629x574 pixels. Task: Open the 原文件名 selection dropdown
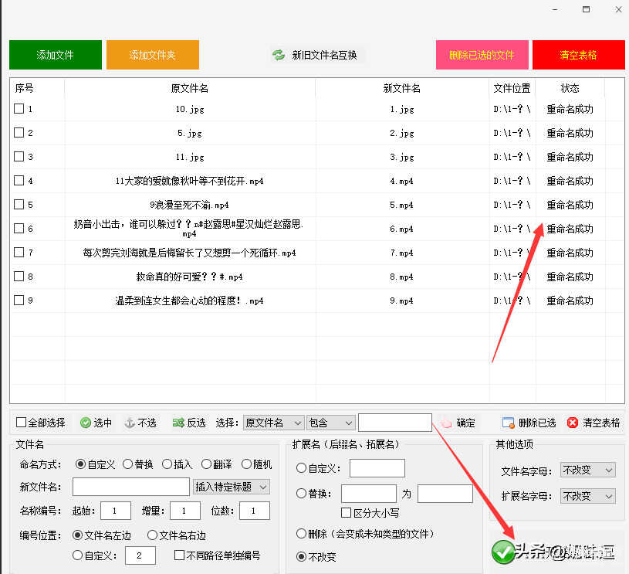click(x=274, y=423)
